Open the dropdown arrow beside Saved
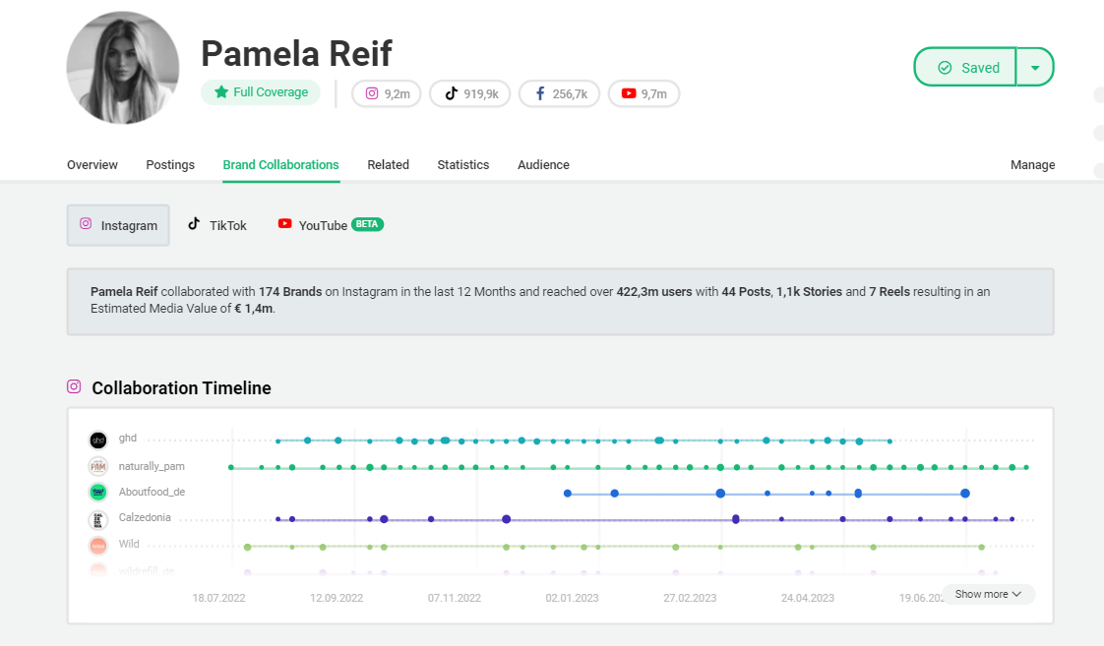 [1034, 68]
